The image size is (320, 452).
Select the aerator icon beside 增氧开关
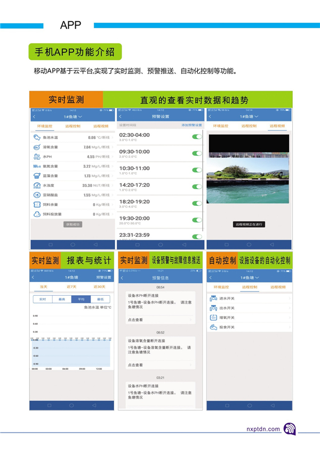coord(213,317)
